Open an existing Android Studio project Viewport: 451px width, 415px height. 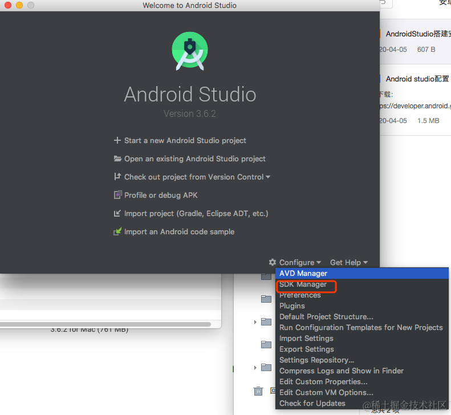tap(195, 158)
